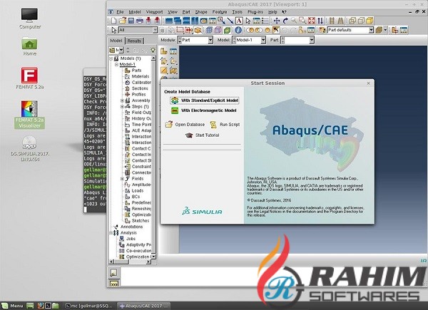
Task: Open the Part Manager icon in toolbox
Action: [x=173, y=51]
